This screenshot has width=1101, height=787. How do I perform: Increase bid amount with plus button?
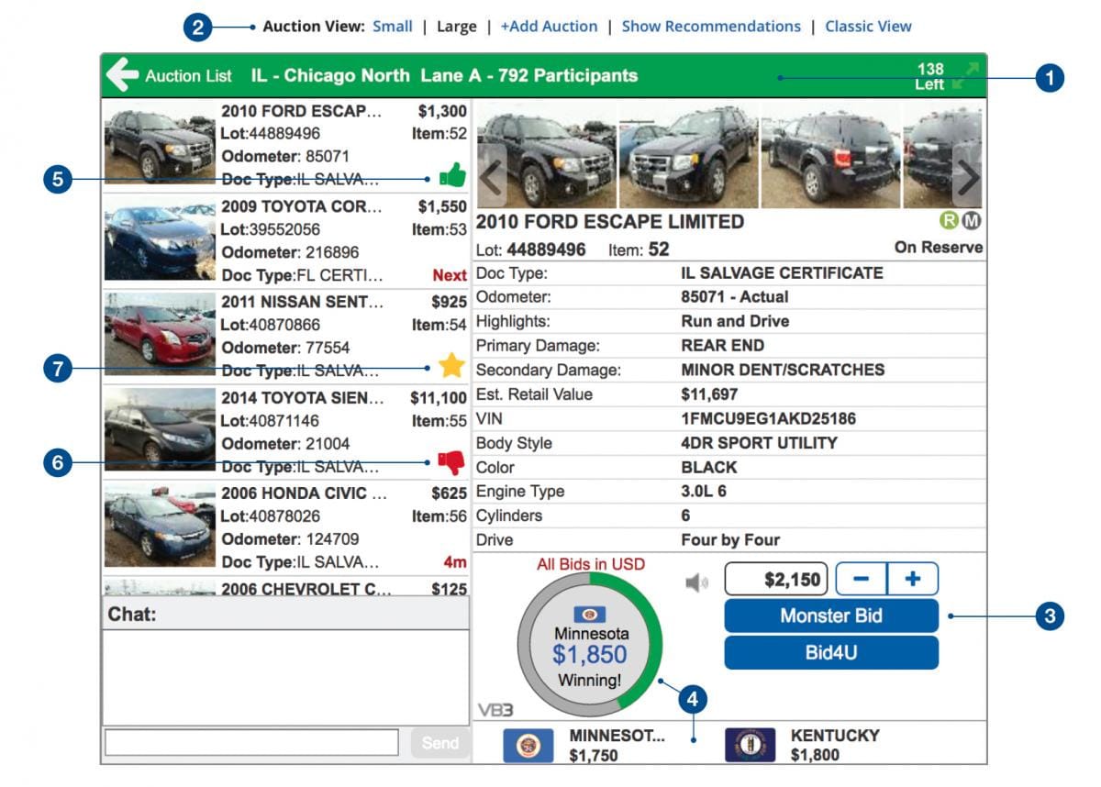pos(913,580)
